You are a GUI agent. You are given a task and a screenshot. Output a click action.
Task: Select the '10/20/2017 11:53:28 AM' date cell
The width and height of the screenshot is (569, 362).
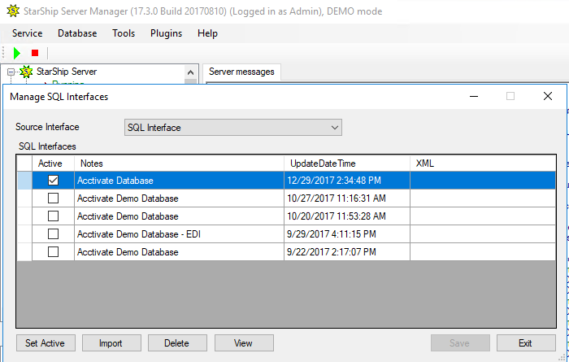tap(347, 216)
